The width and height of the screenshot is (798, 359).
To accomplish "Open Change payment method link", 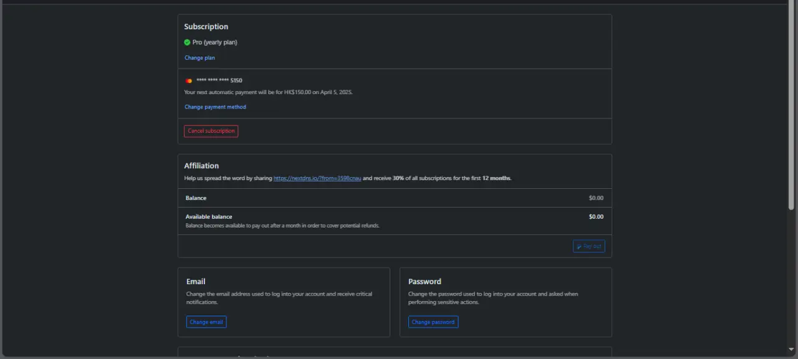I will click(x=215, y=107).
